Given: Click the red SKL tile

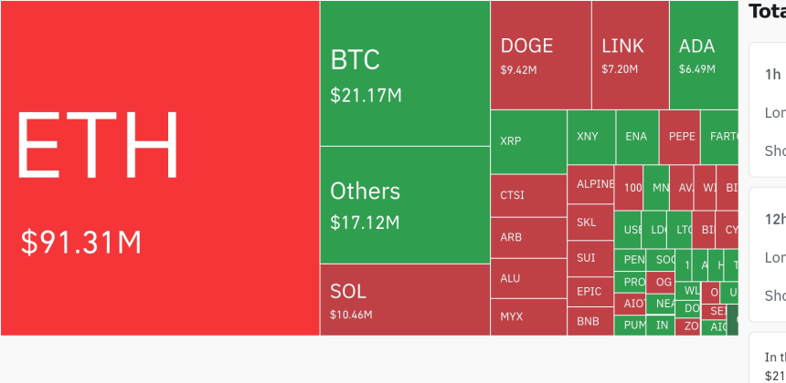Looking at the screenshot, I should 590,223.
